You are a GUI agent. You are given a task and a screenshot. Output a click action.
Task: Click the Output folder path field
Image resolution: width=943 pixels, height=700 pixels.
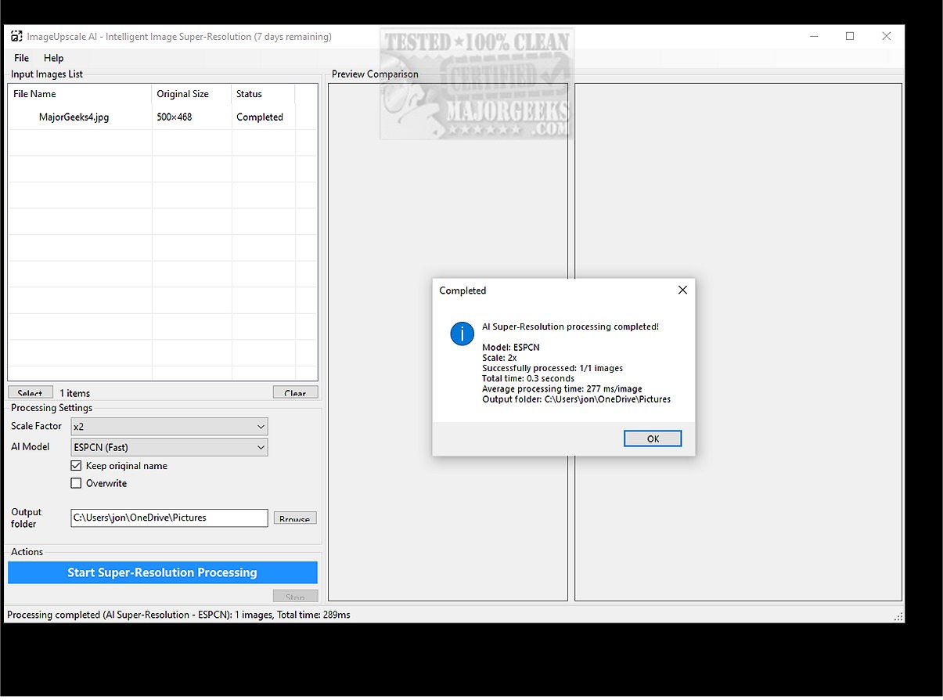(x=169, y=518)
